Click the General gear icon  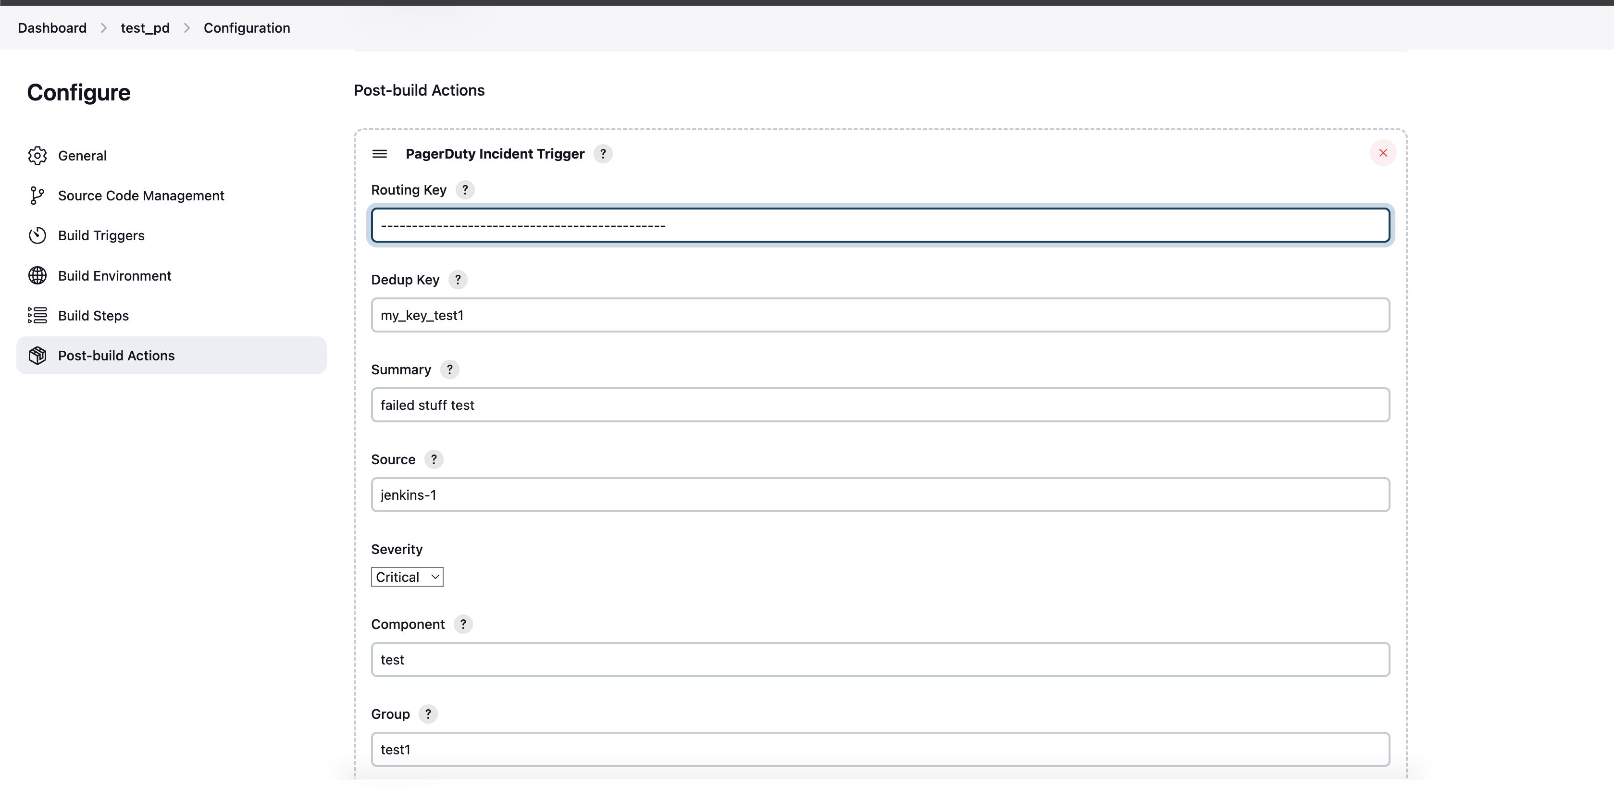37,155
